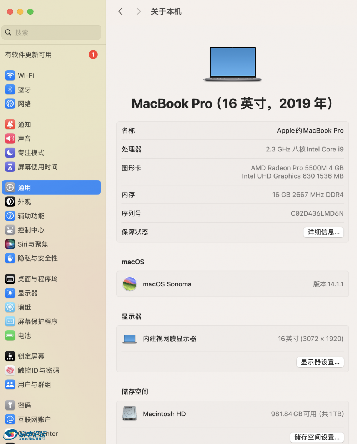The width and height of the screenshot is (357, 444).
Task: Click the 处理器 row label
Action: click(131, 149)
